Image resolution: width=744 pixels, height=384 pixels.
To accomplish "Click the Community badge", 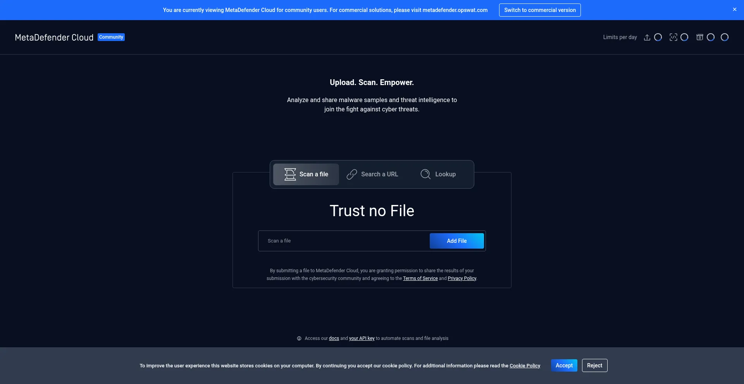I will point(111,37).
